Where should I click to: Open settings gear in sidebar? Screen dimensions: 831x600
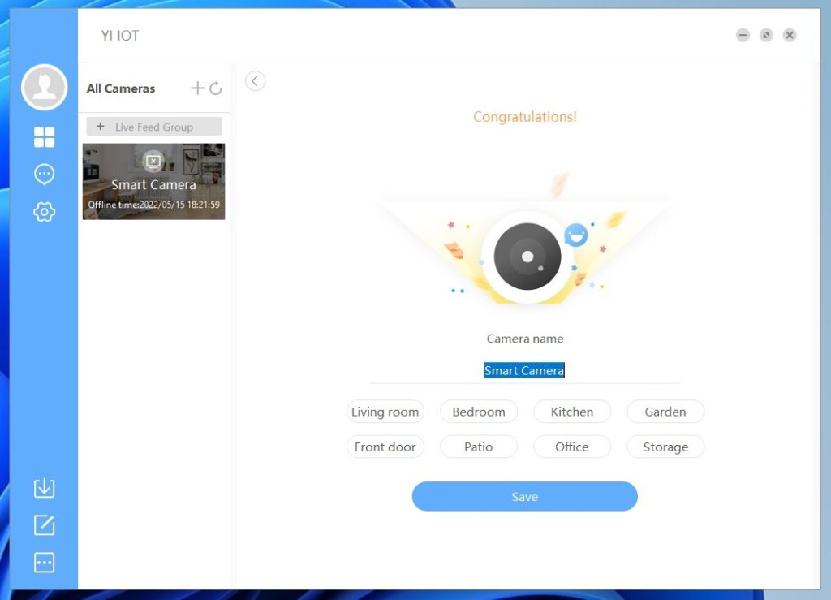(44, 212)
